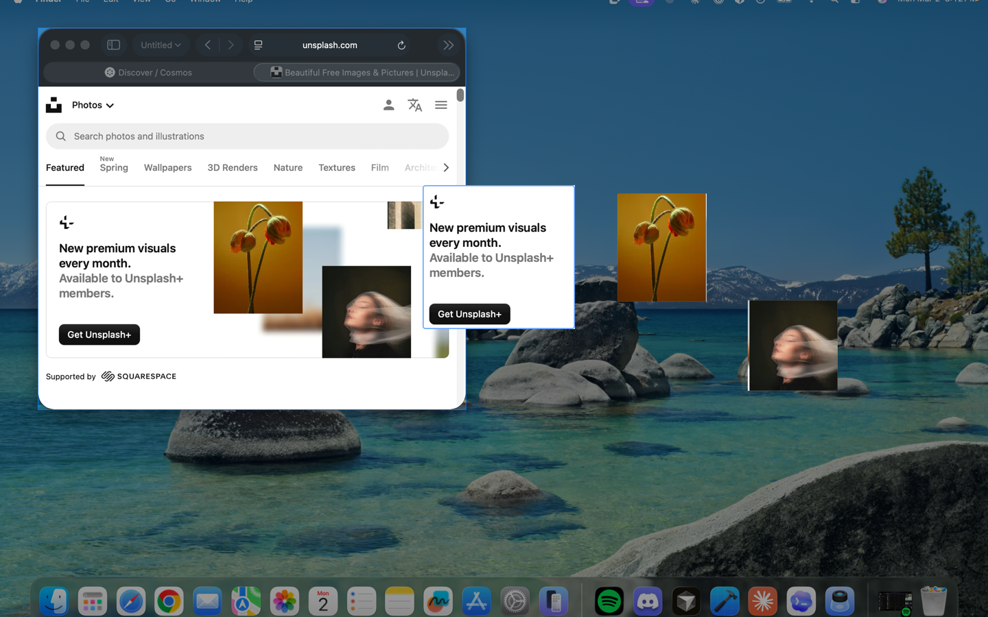Click the browser page vertical scrollbar
Screen dimensions: 988x617
[x=460, y=95]
